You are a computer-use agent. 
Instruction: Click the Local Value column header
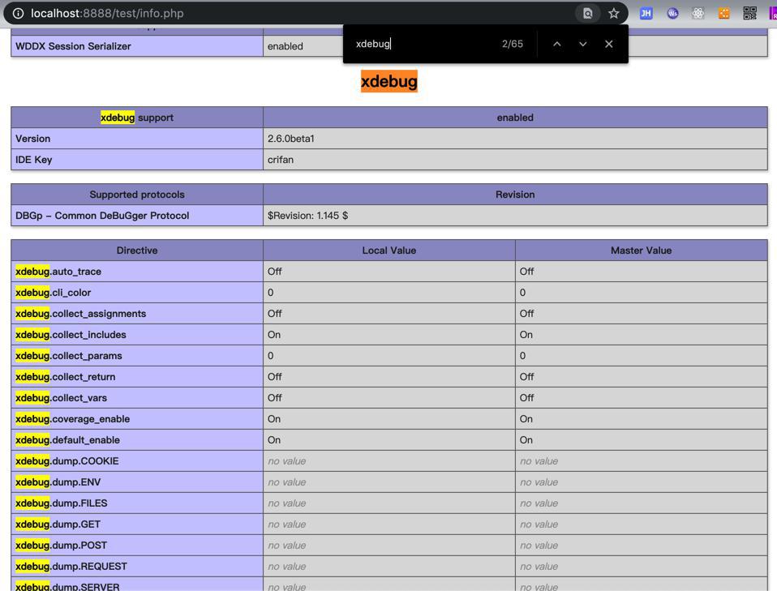pyautogui.click(x=389, y=251)
